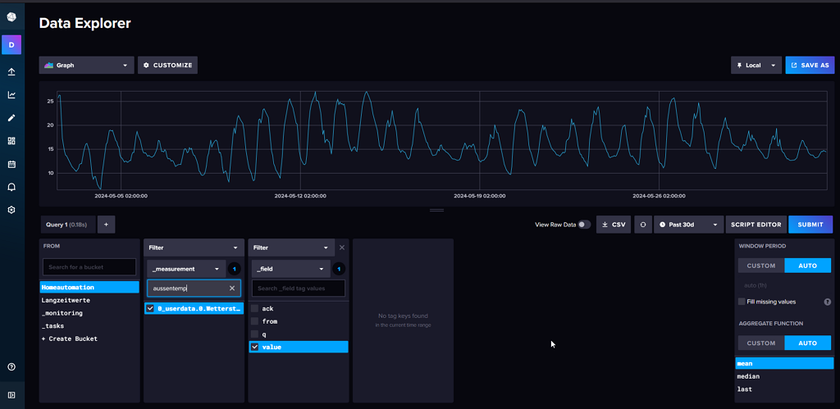Expand the Past 30d time range dropdown
840x409 pixels.
pyautogui.click(x=689, y=225)
